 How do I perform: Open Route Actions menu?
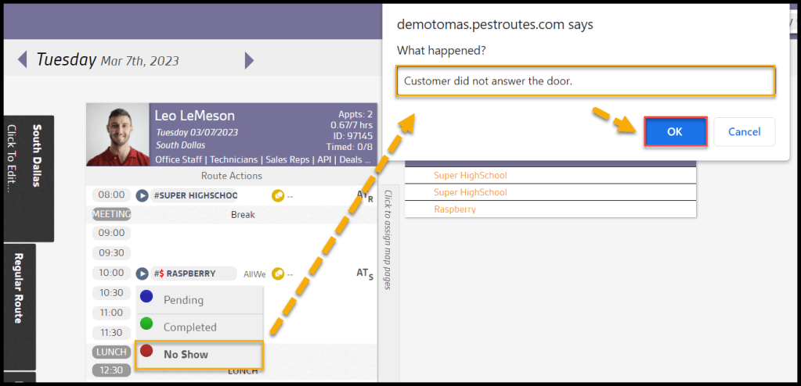[x=231, y=176]
